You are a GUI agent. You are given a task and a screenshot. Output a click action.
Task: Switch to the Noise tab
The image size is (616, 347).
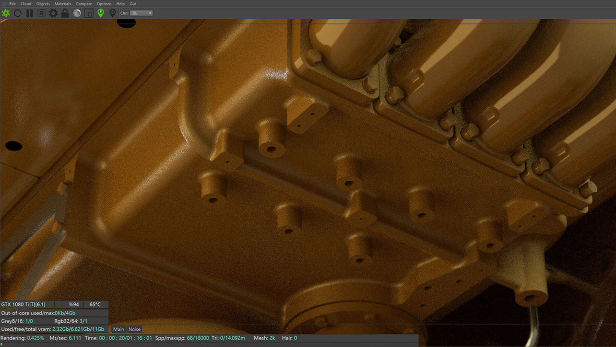tap(134, 329)
